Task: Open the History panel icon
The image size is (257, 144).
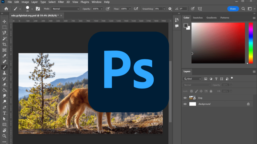Action: point(177,20)
